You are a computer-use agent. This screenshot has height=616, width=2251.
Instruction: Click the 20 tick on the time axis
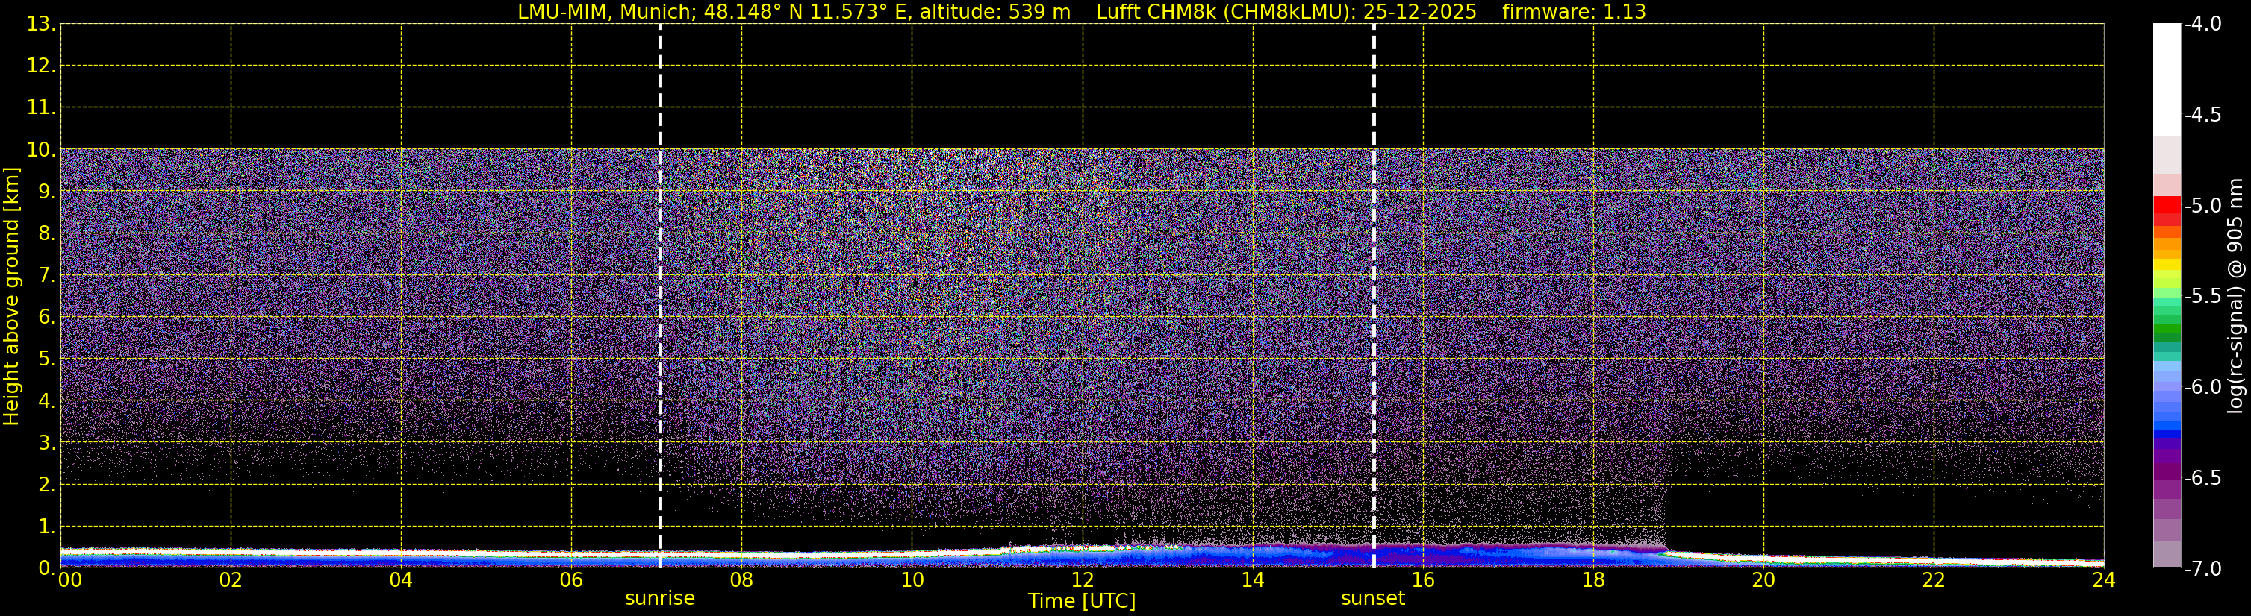coord(1763,580)
